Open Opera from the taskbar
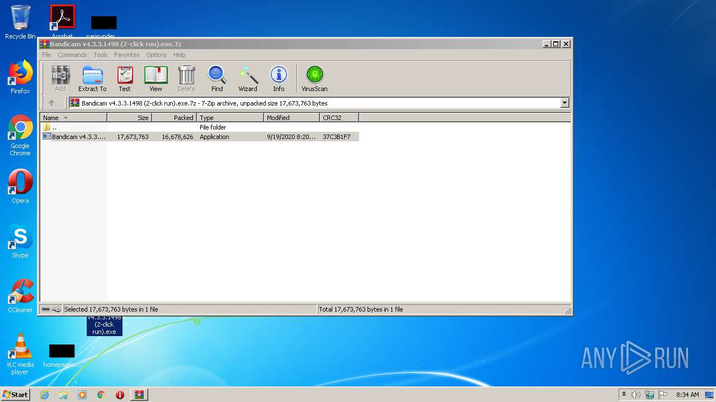 tap(120, 395)
